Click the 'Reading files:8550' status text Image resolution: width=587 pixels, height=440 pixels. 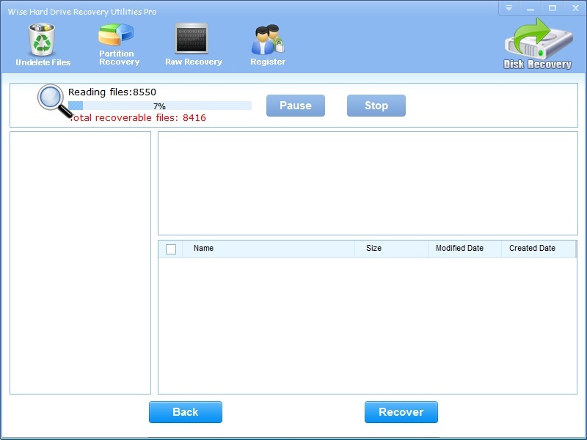coord(112,92)
